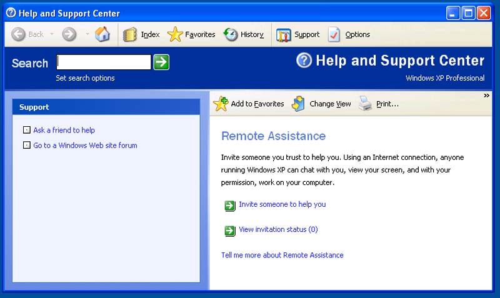Open the Forward history dropdown arrow

pyautogui.click(x=87, y=34)
